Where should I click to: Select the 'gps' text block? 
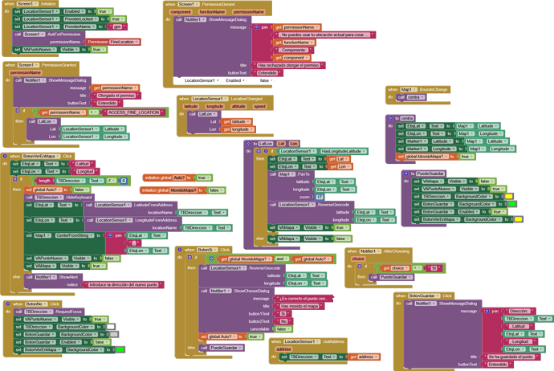coord(117,26)
